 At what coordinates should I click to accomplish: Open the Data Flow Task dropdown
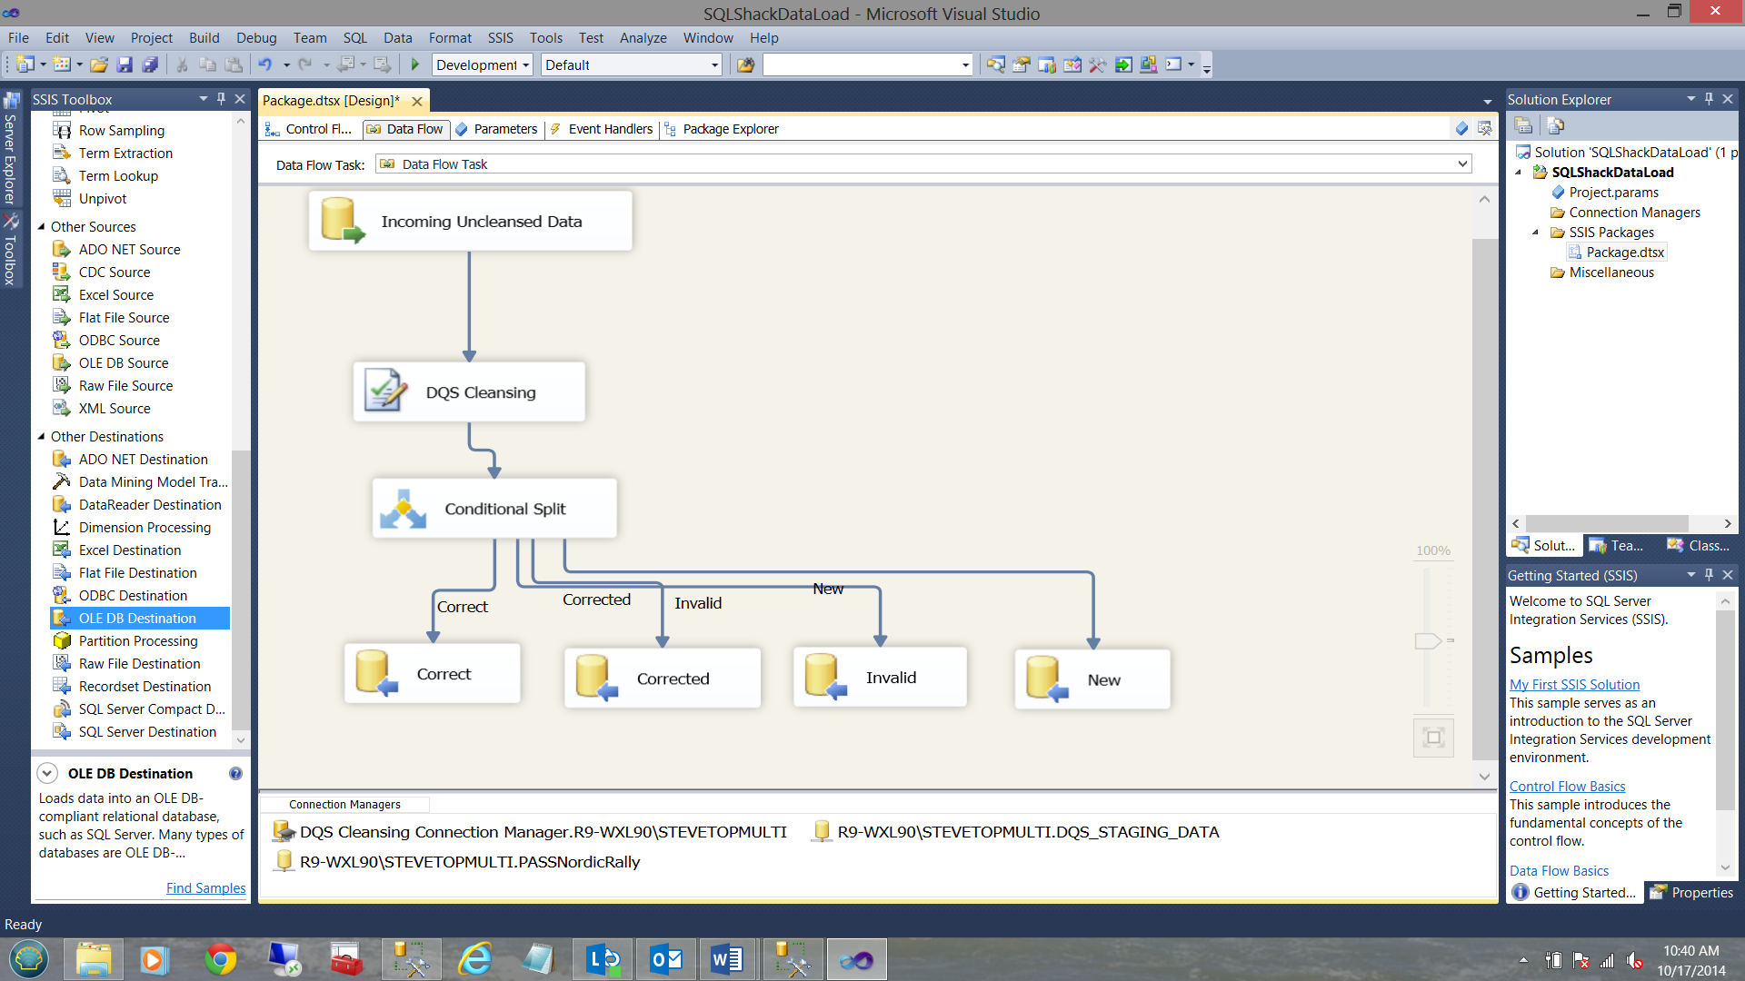[x=1462, y=164]
